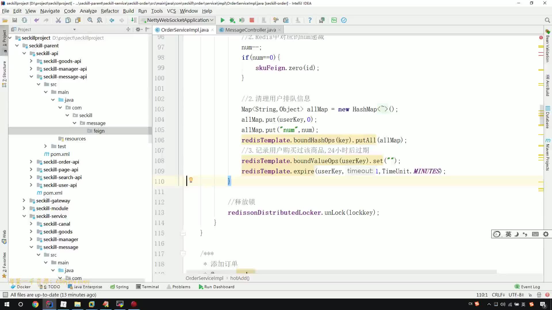Screen dimensions: 552x310
Task: Open the red error indicator in the status bar
Action: [547, 295]
